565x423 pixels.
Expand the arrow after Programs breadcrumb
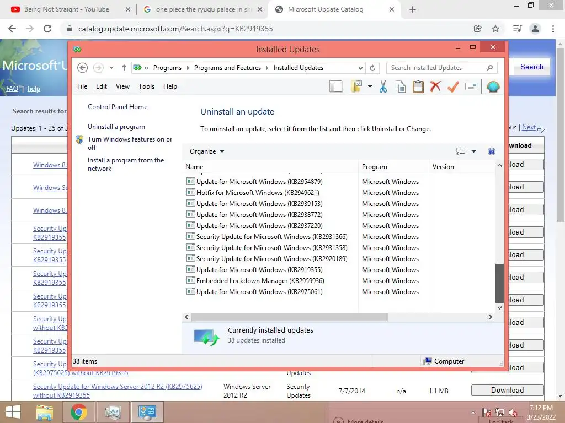188,68
